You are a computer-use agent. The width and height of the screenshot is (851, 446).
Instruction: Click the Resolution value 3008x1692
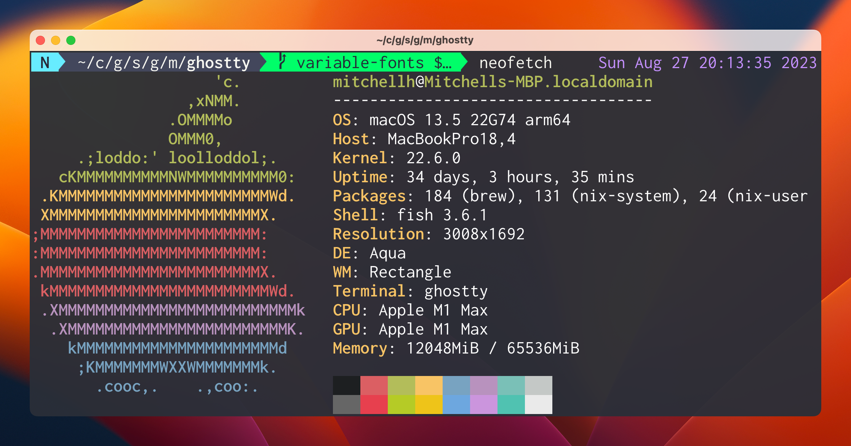pyautogui.click(x=484, y=234)
